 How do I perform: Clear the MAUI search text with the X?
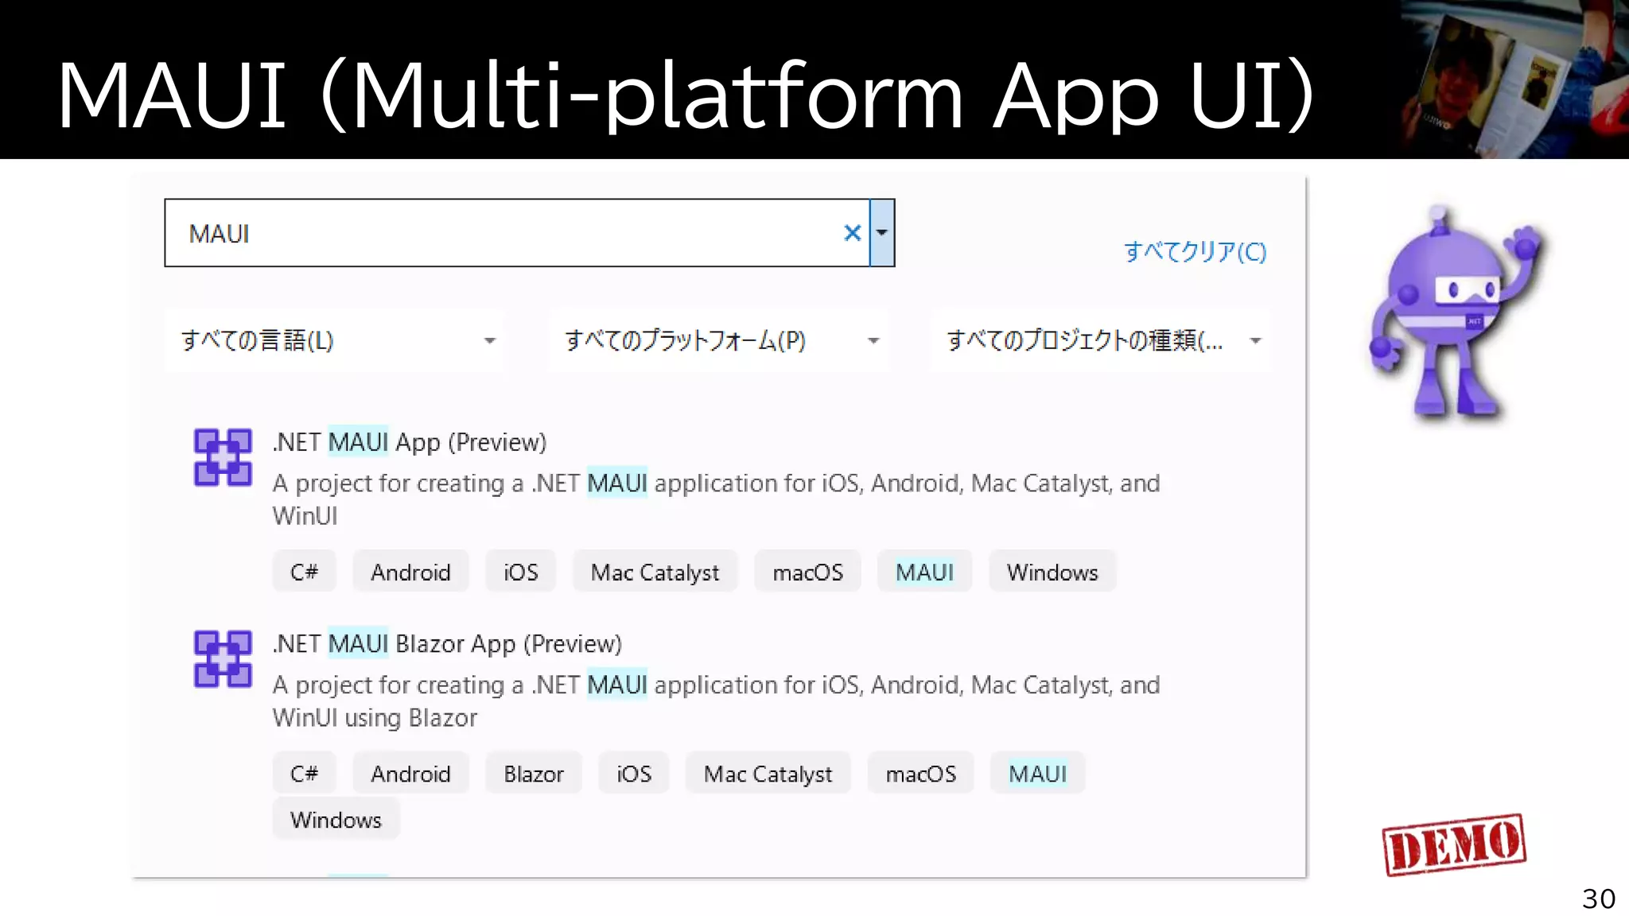pyautogui.click(x=852, y=233)
